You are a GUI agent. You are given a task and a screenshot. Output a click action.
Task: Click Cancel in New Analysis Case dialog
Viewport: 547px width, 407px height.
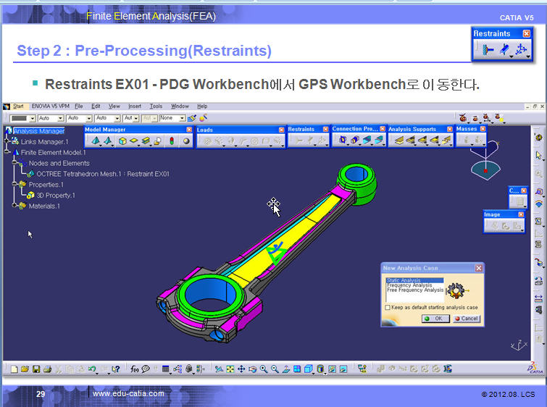pos(467,319)
